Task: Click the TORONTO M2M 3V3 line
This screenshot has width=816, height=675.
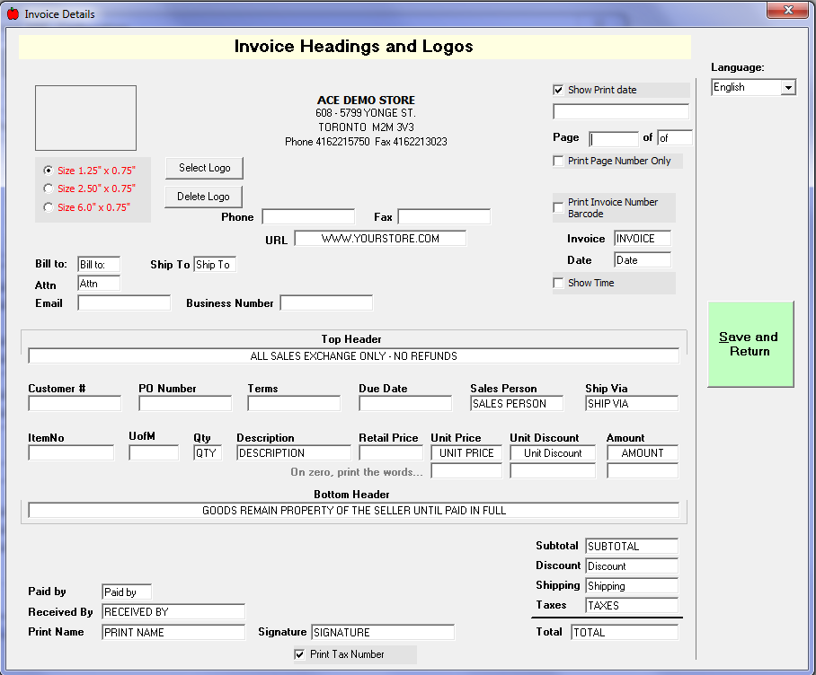Action: (367, 127)
